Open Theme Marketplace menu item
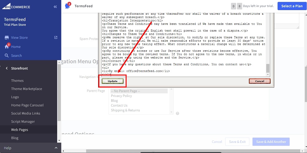This screenshot has height=153, width=307. (26, 89)
